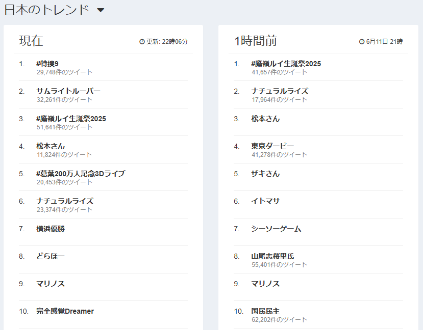Open サムライトルーパー trend in current list

click(x=68, y=91)
